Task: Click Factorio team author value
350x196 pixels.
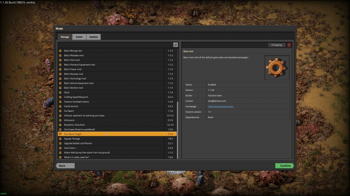Action: pyautogui.click(x=215, y=96)
